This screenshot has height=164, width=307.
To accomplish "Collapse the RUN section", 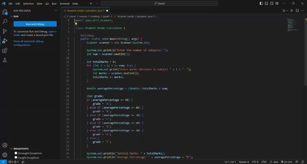I will (11, 16).
